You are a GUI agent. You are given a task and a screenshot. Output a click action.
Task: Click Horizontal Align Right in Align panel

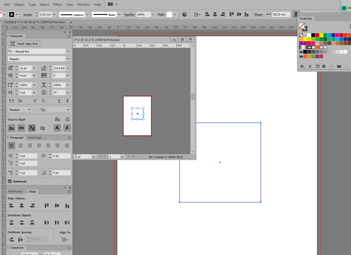[32, 206]
